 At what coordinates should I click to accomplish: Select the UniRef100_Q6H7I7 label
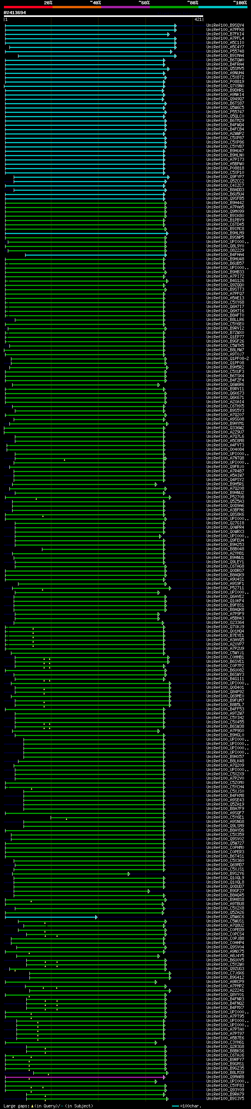pos(225,307)
